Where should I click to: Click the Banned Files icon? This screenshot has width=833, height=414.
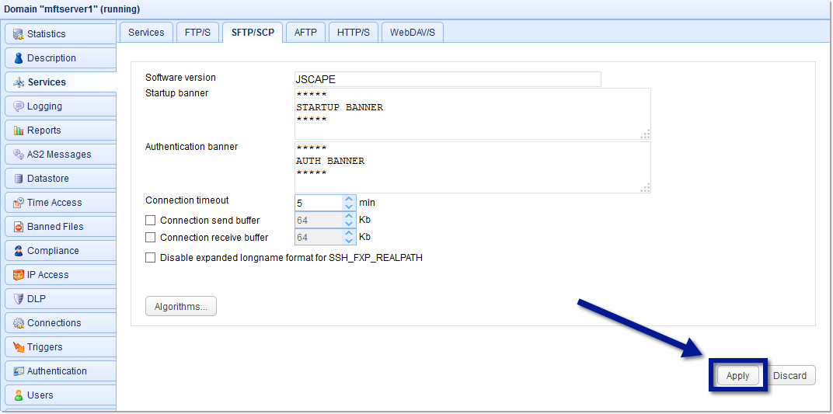pos(19,227)
